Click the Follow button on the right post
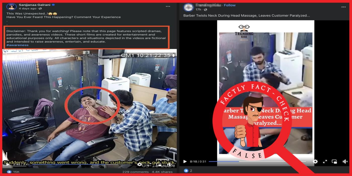This screenshot has height=176, width=352. [230, 5]
